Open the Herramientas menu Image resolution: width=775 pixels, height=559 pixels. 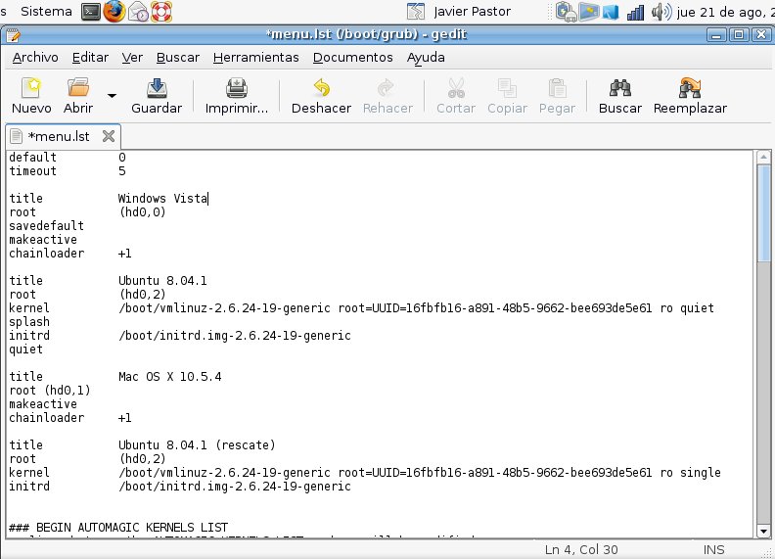point(256,58)
